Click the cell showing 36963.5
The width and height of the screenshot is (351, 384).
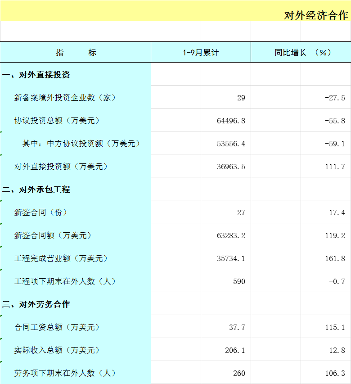pyautogui.click(x=231, y=167)
